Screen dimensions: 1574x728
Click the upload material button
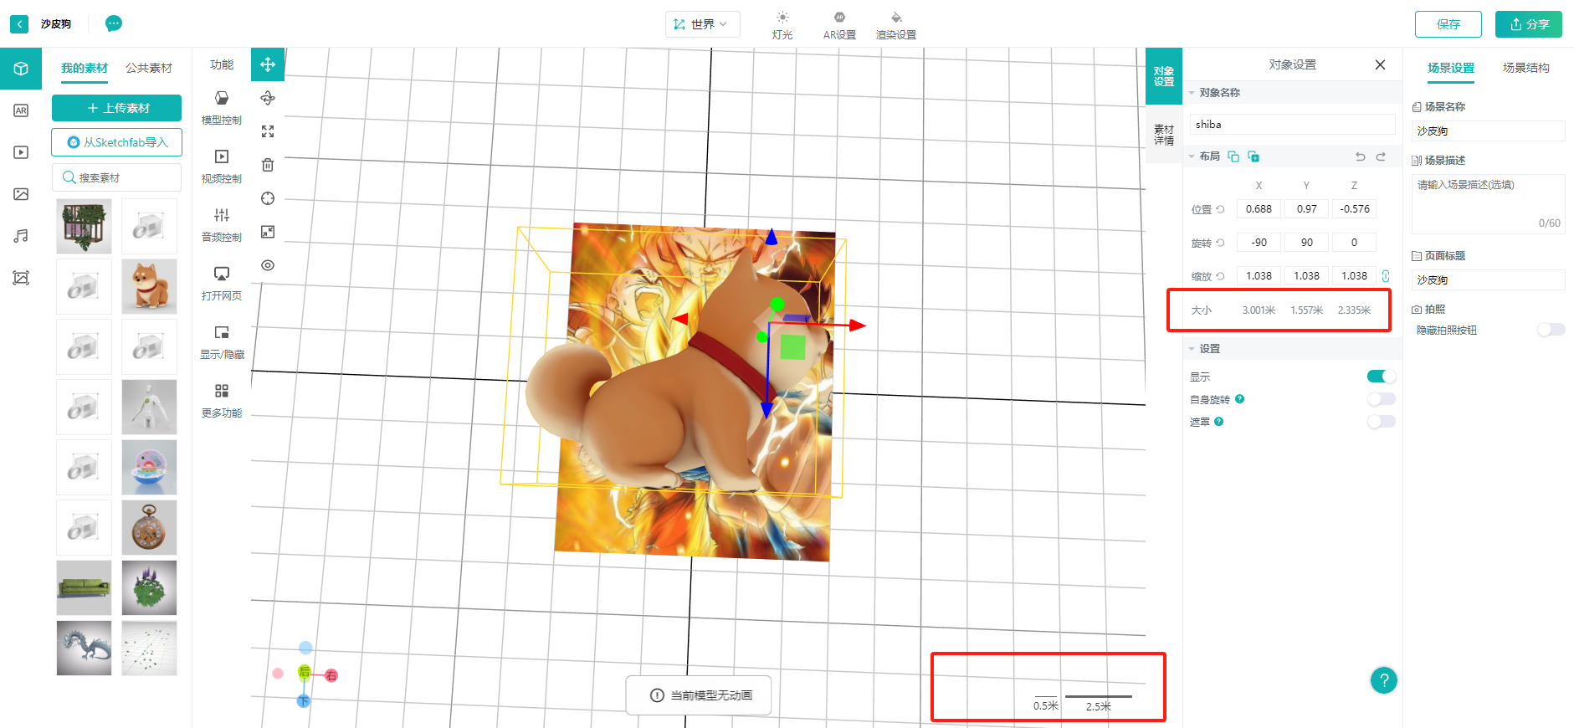click(x=117, y=108)
